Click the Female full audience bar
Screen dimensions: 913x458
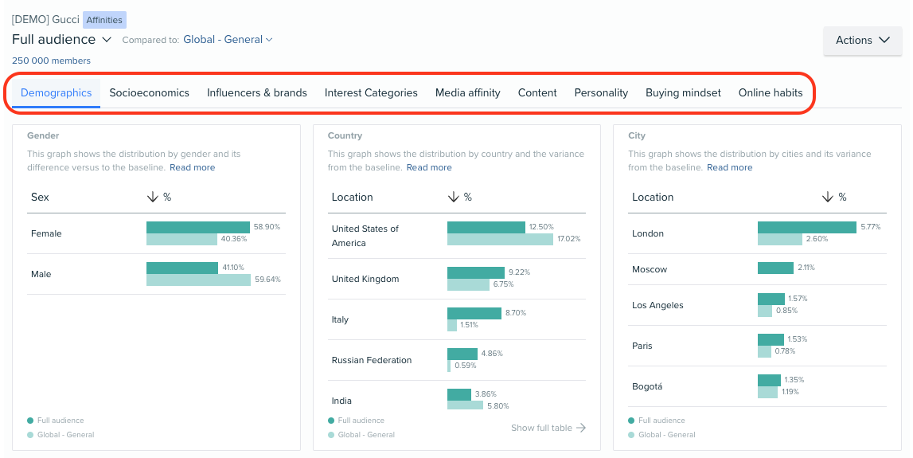pyautogui.click(x=197, y=227)
